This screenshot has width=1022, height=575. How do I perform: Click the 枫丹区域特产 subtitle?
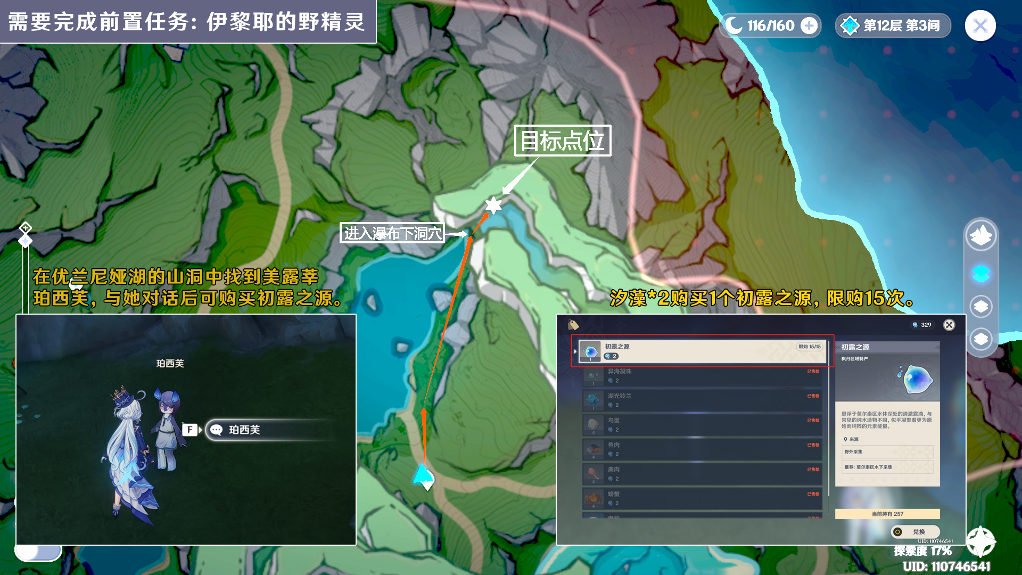click(x=854, y=359)
